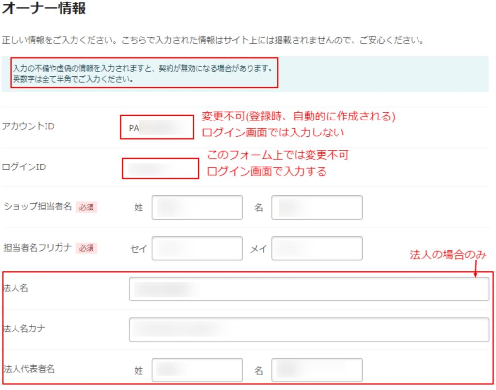Click the 名 field for 法人代表者名
This screenshot has width=496, height=390.
tap(317, 370)
